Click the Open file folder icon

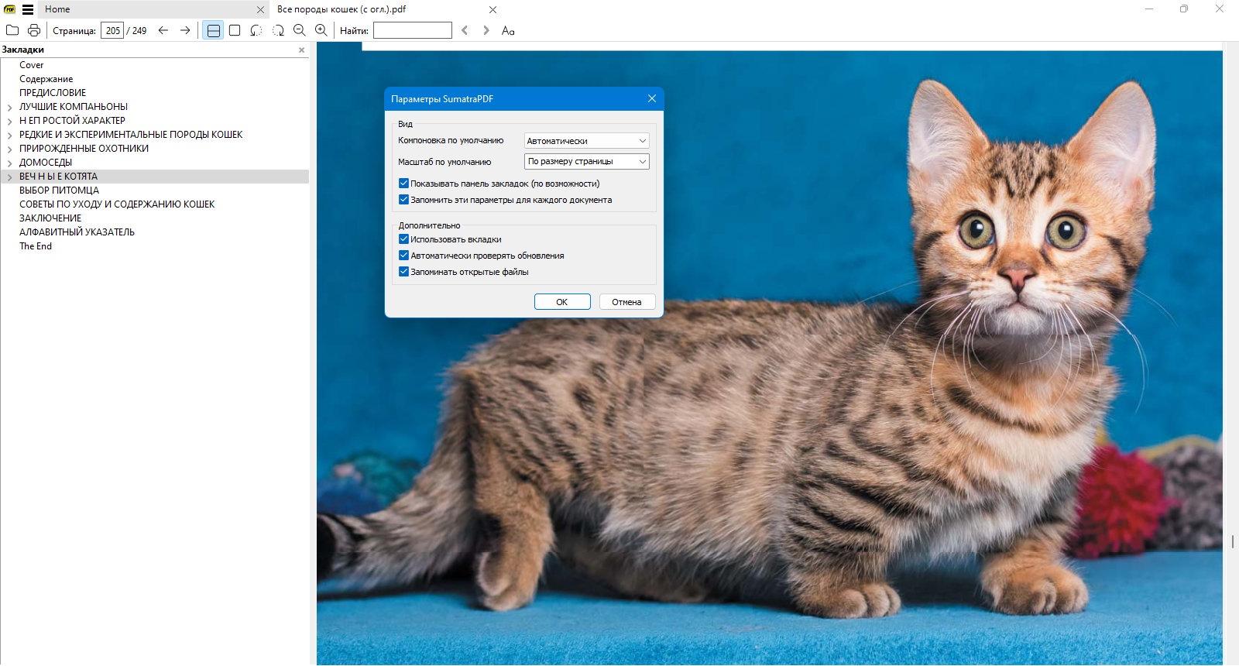(x=12, y=30)
